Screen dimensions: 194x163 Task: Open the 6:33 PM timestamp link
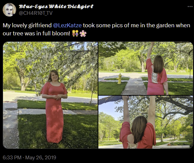[x=12, y=158]
